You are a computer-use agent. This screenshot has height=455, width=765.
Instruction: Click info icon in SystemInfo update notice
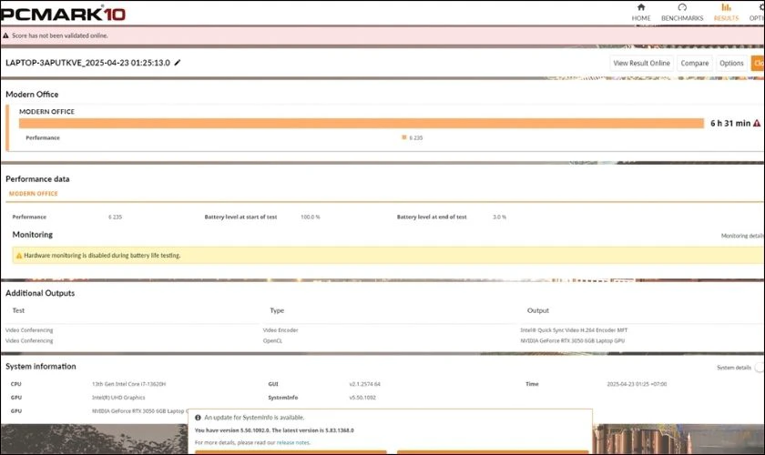click(x=198, y=418)
